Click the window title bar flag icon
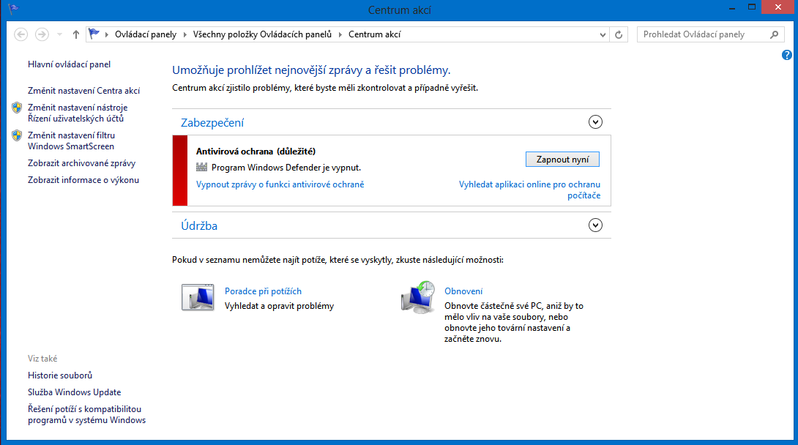This screenshot has width=798, height=445. (13, 9)
